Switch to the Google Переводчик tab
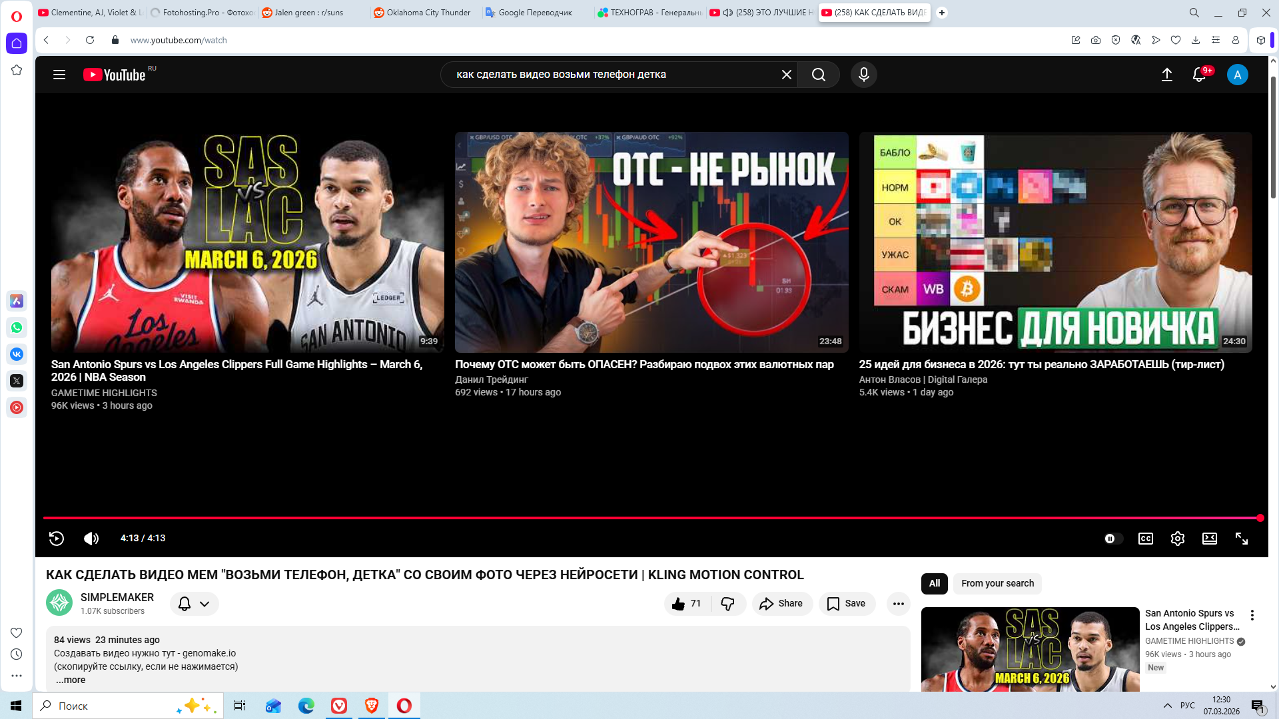Screen dimensions: 1279x719 click(535, 13)
